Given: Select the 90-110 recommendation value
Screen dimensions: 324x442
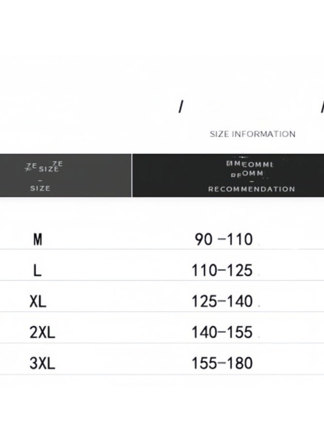Looking at the screenshot, I should 223,239.
